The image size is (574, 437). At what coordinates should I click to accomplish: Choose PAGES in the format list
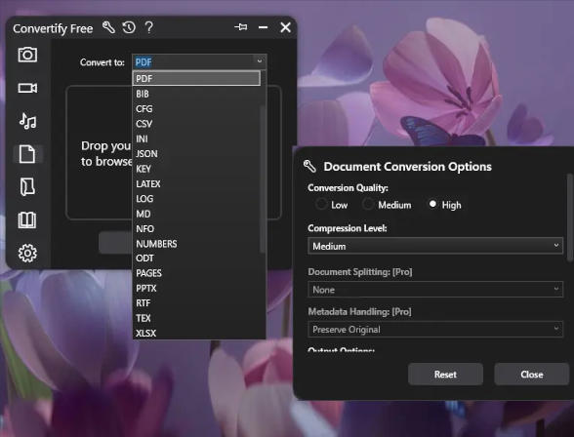click(196, 273)
